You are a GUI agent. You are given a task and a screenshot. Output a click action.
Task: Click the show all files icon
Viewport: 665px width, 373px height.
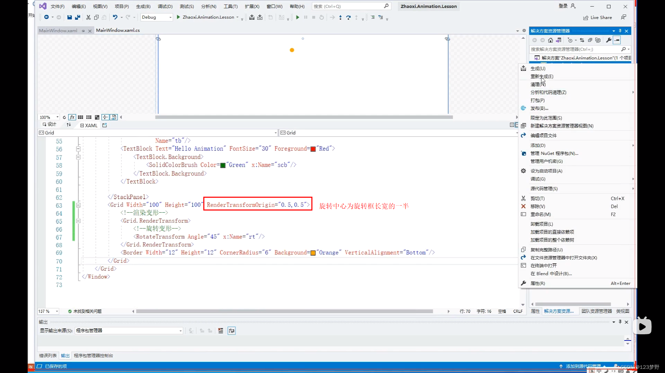point(598,40)
